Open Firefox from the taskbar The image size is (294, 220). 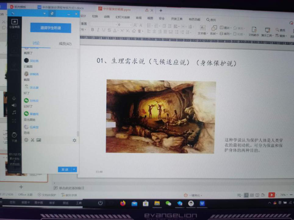pos(123,204)
